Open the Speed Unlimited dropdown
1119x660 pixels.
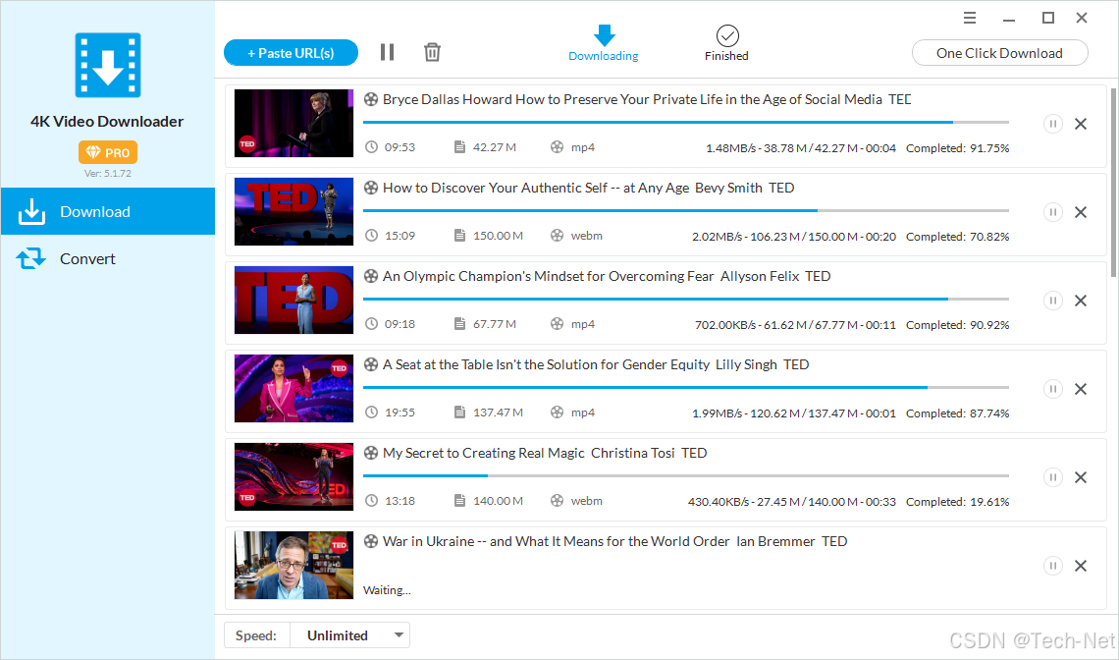(x=349, y=635)
